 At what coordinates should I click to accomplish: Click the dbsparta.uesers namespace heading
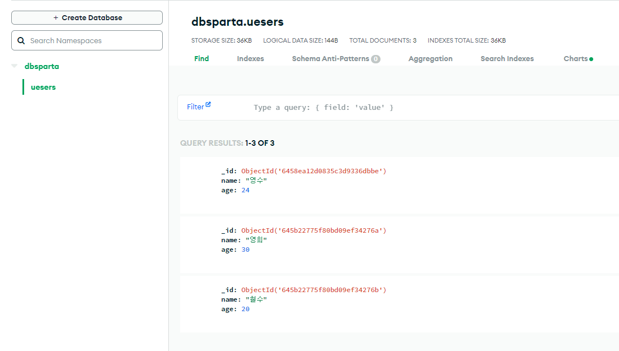click(237, 22)
